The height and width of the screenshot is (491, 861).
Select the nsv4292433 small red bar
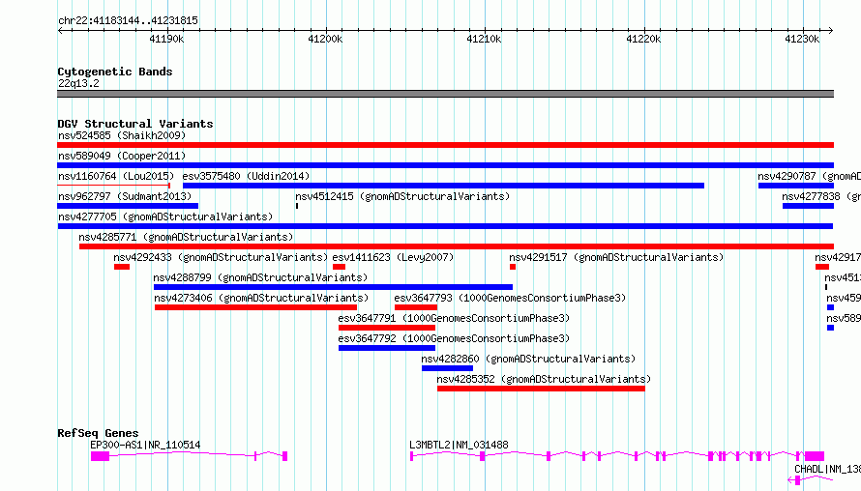click(122, 267)
